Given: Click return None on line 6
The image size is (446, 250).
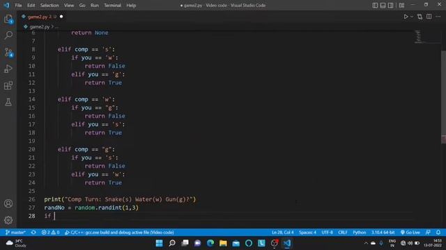Looking at the screenshot, I should [x=90, y=33].
